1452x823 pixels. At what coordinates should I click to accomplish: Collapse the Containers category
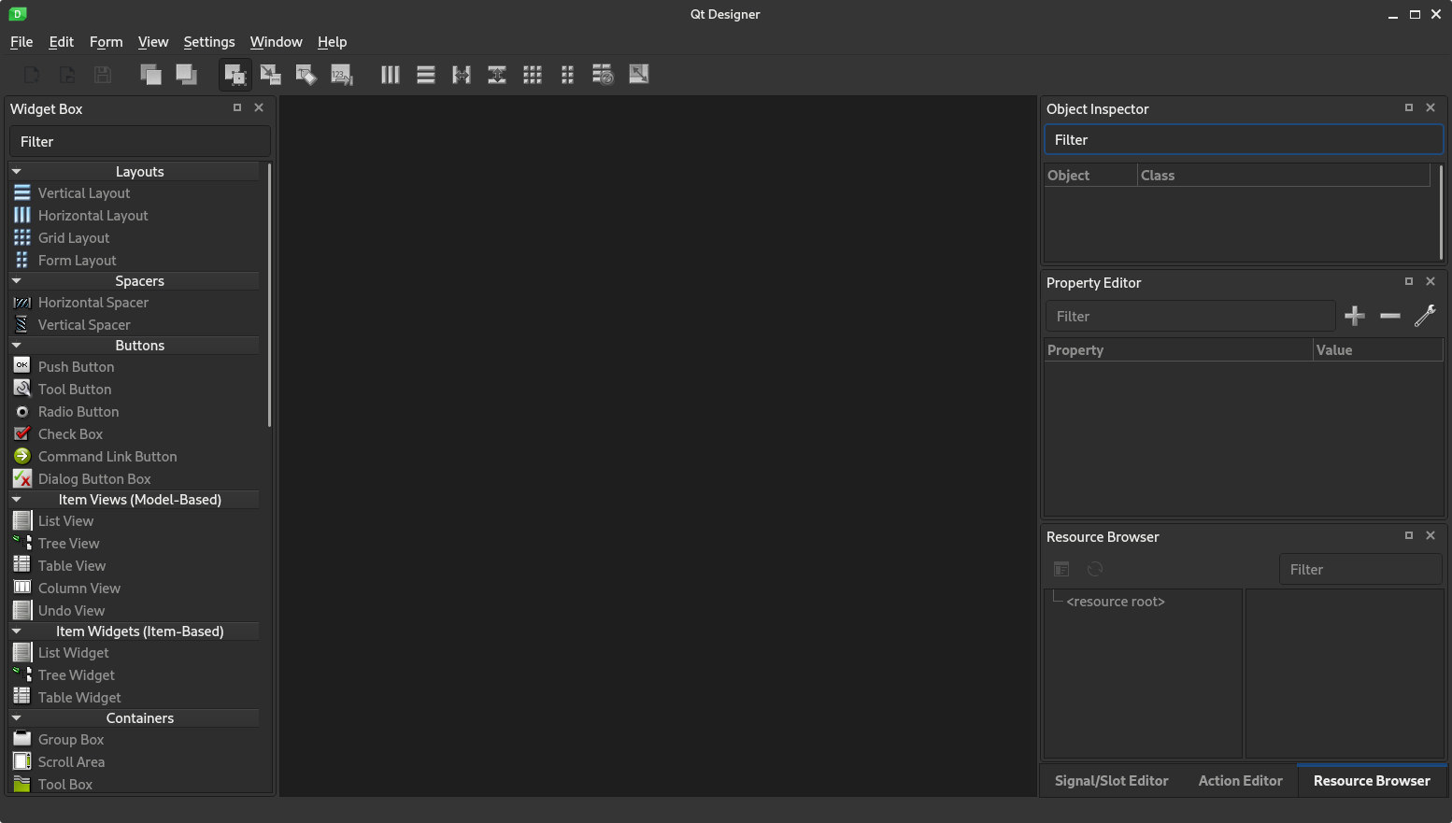(17, 718)
